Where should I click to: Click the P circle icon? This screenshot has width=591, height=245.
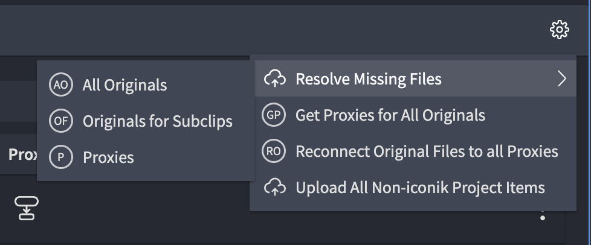61,157
